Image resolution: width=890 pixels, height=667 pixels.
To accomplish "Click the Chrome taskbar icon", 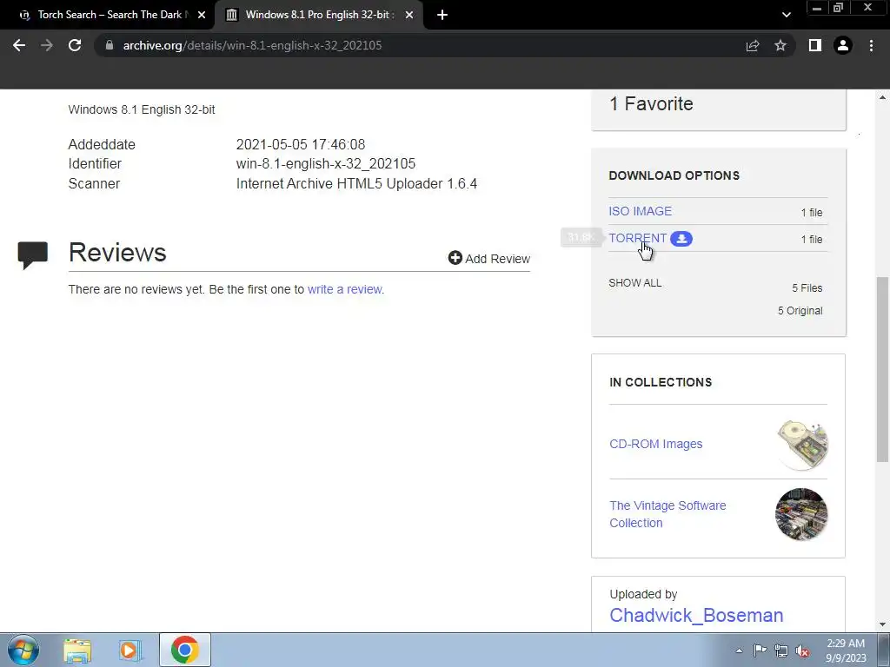I will pos(184,650).
